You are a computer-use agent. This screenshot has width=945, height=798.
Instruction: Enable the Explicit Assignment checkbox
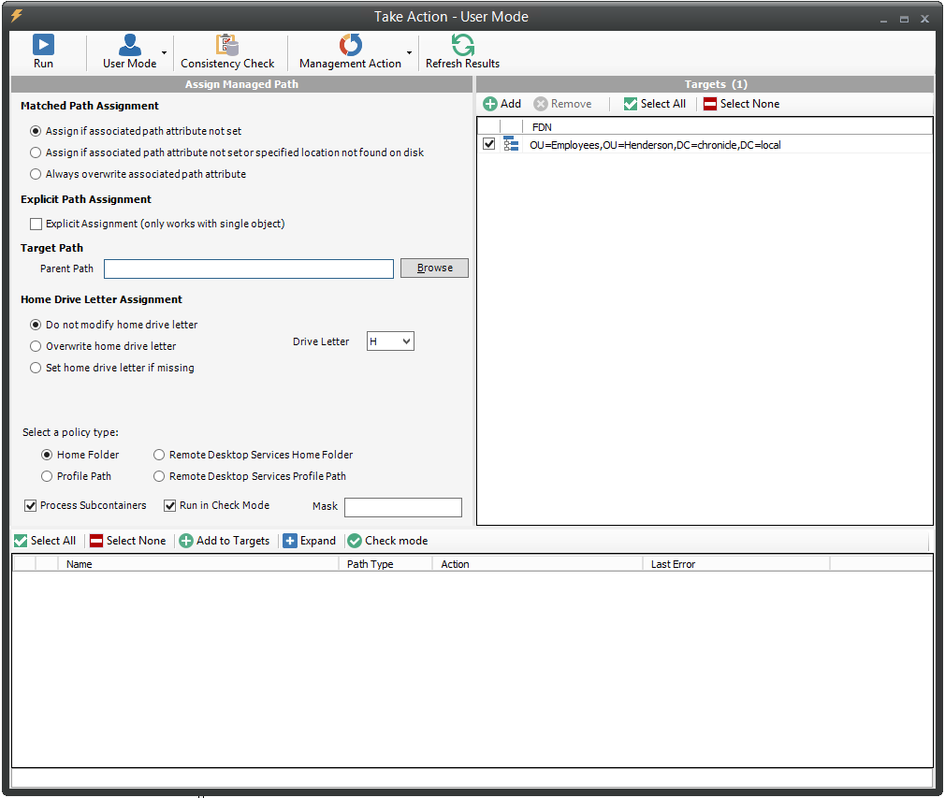(x=36, y=224)
